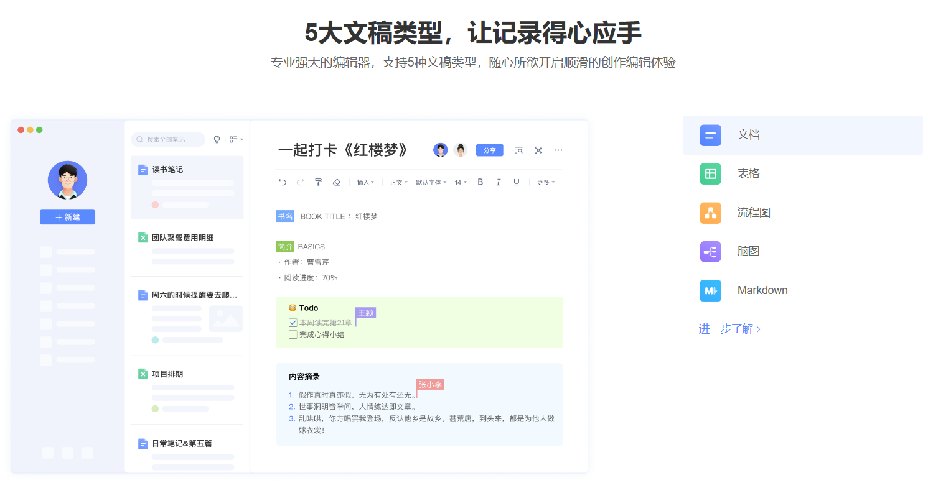Viewport: 928px width, 488px height.
Task: Select the Markdown document type icon
Action: [x=710, y=290]
